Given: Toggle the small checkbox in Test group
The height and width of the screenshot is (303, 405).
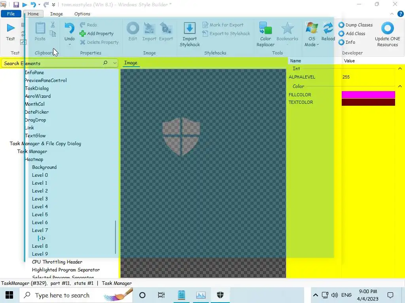Looking at the screenshot, I should [x=23, y=42].
